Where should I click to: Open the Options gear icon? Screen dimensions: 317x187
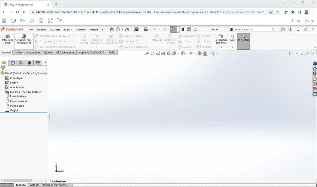(x=195, y=29)
